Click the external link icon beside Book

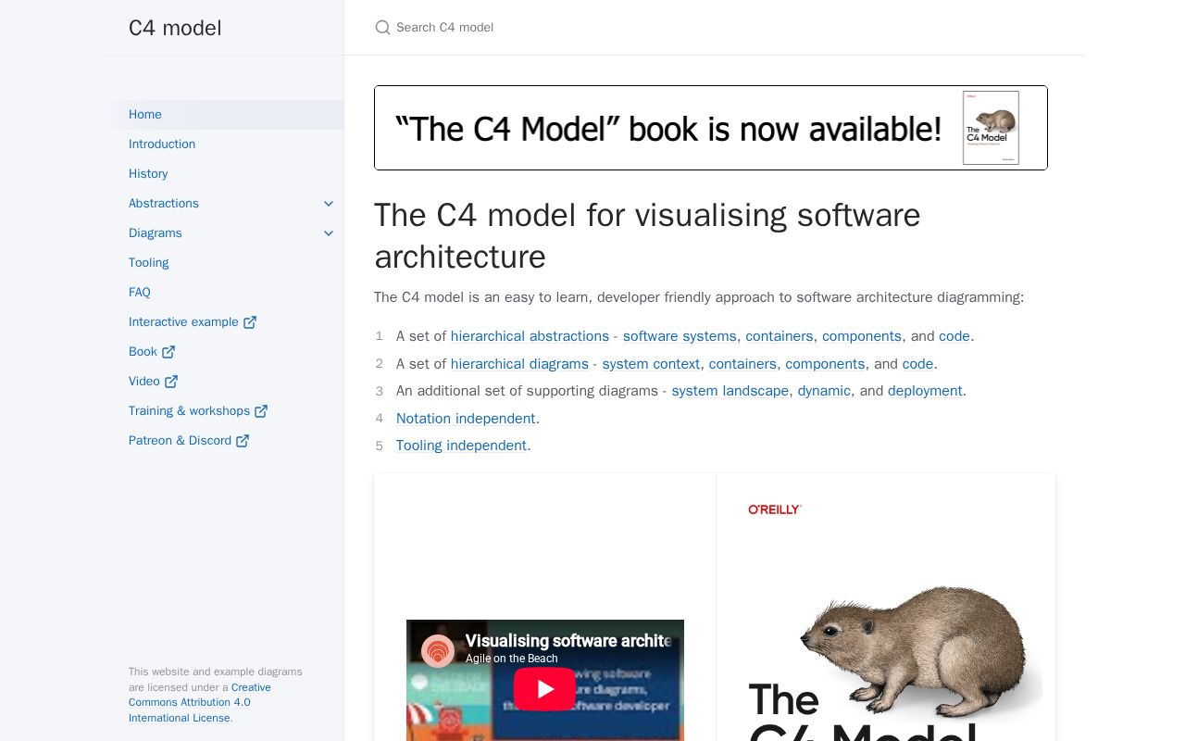(x=168, y=352)
